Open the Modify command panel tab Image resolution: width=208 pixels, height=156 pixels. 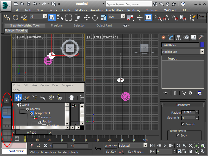pos(171,37)
